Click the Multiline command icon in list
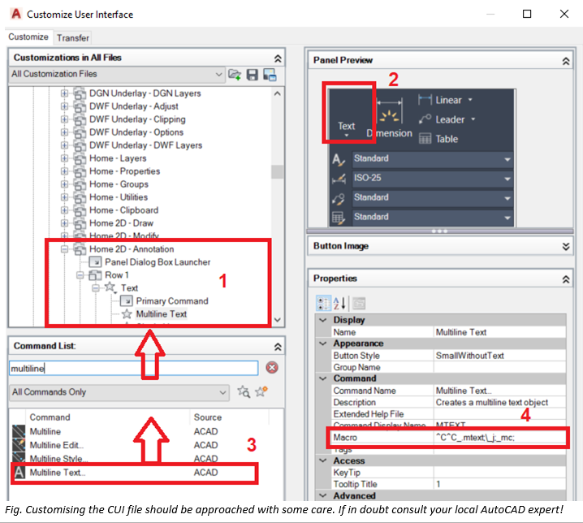This screenshot has height=523, width=583. click(x=19, y=431)
